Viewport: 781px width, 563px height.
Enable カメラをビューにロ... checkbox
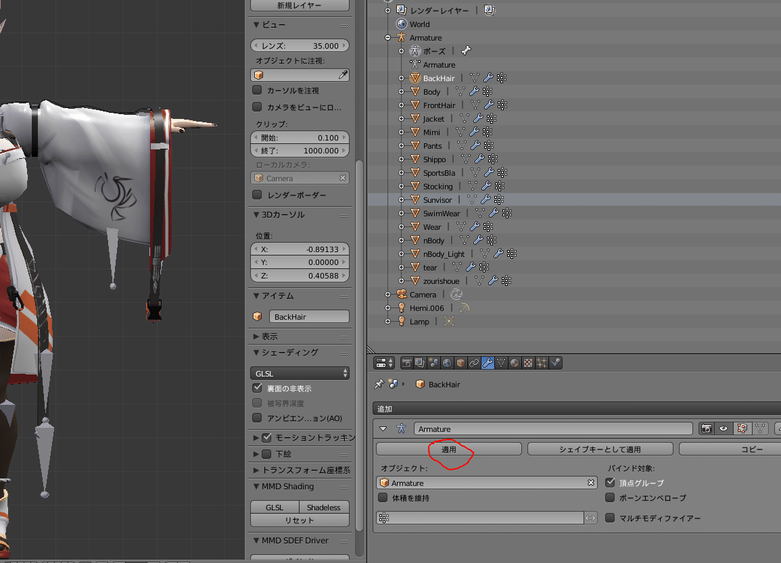click(257, 107)
